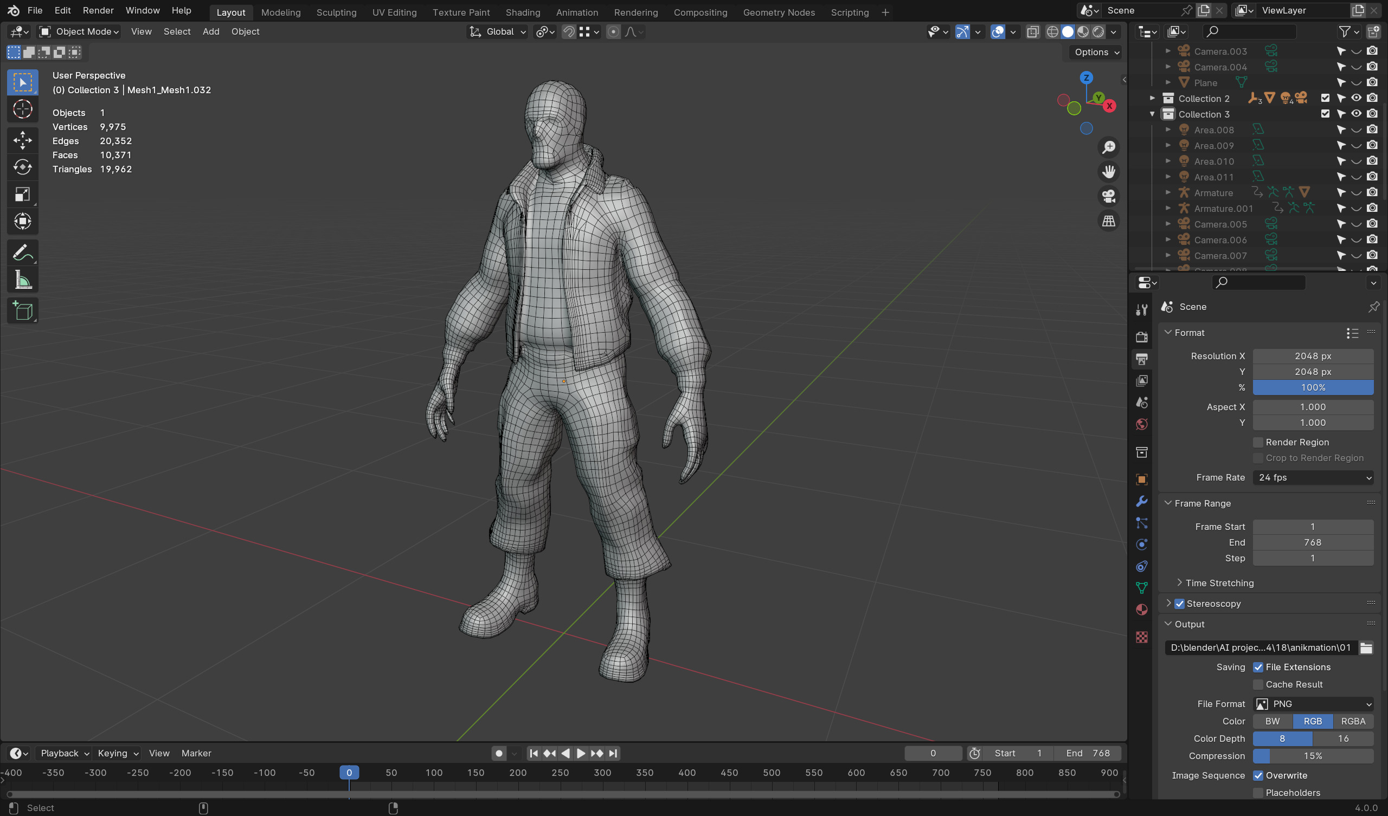Screen dimensions: 1388x816
Task: Toggle X-ray display
Action: point(1033,32)
